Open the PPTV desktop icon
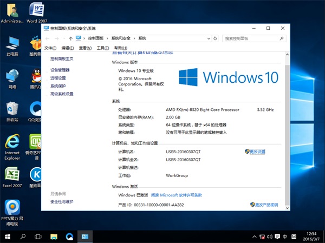Image resolution: width=325 pixels, height=243 pixels. pyautogui.click(x=12, y=208)
